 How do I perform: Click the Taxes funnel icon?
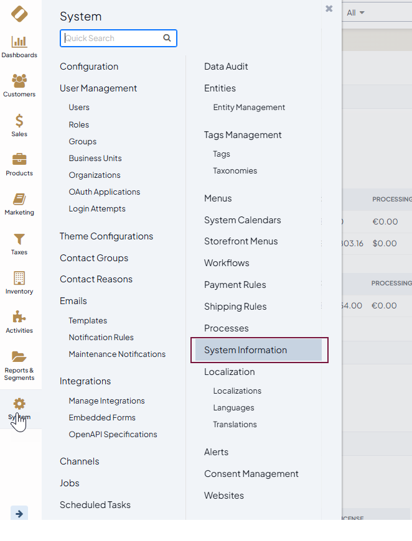(x=19, y=239)
